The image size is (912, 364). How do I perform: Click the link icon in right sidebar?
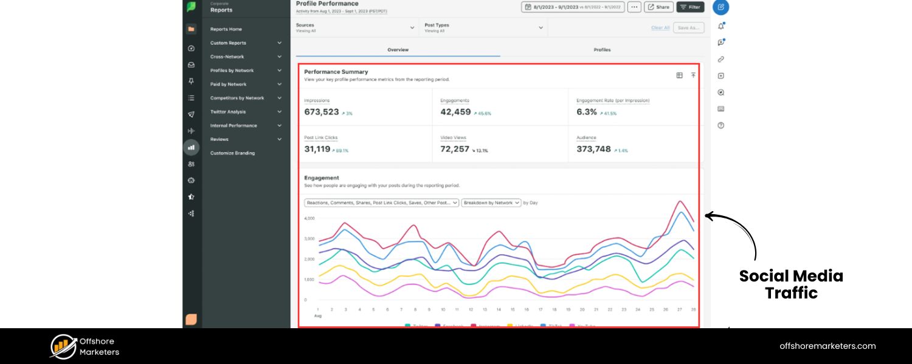click(720, 59)
